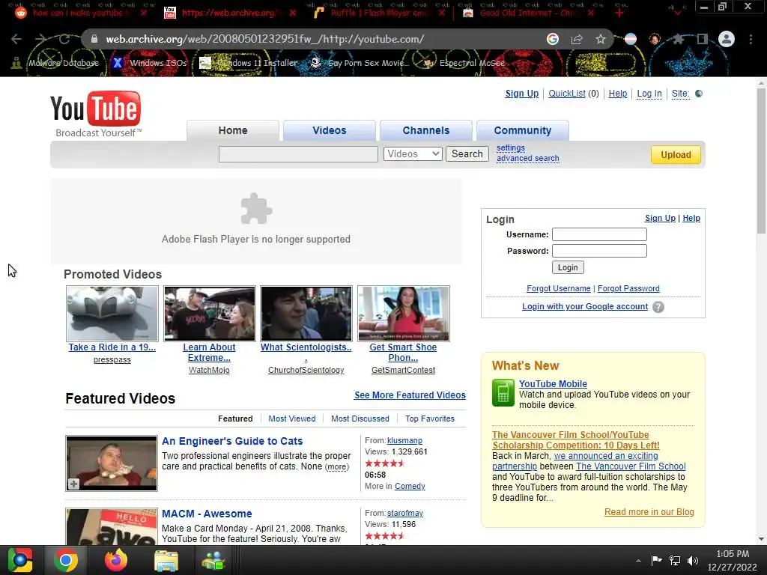Select the Most Viewed filter
The image size is (767, 575).
click(292, 419)
